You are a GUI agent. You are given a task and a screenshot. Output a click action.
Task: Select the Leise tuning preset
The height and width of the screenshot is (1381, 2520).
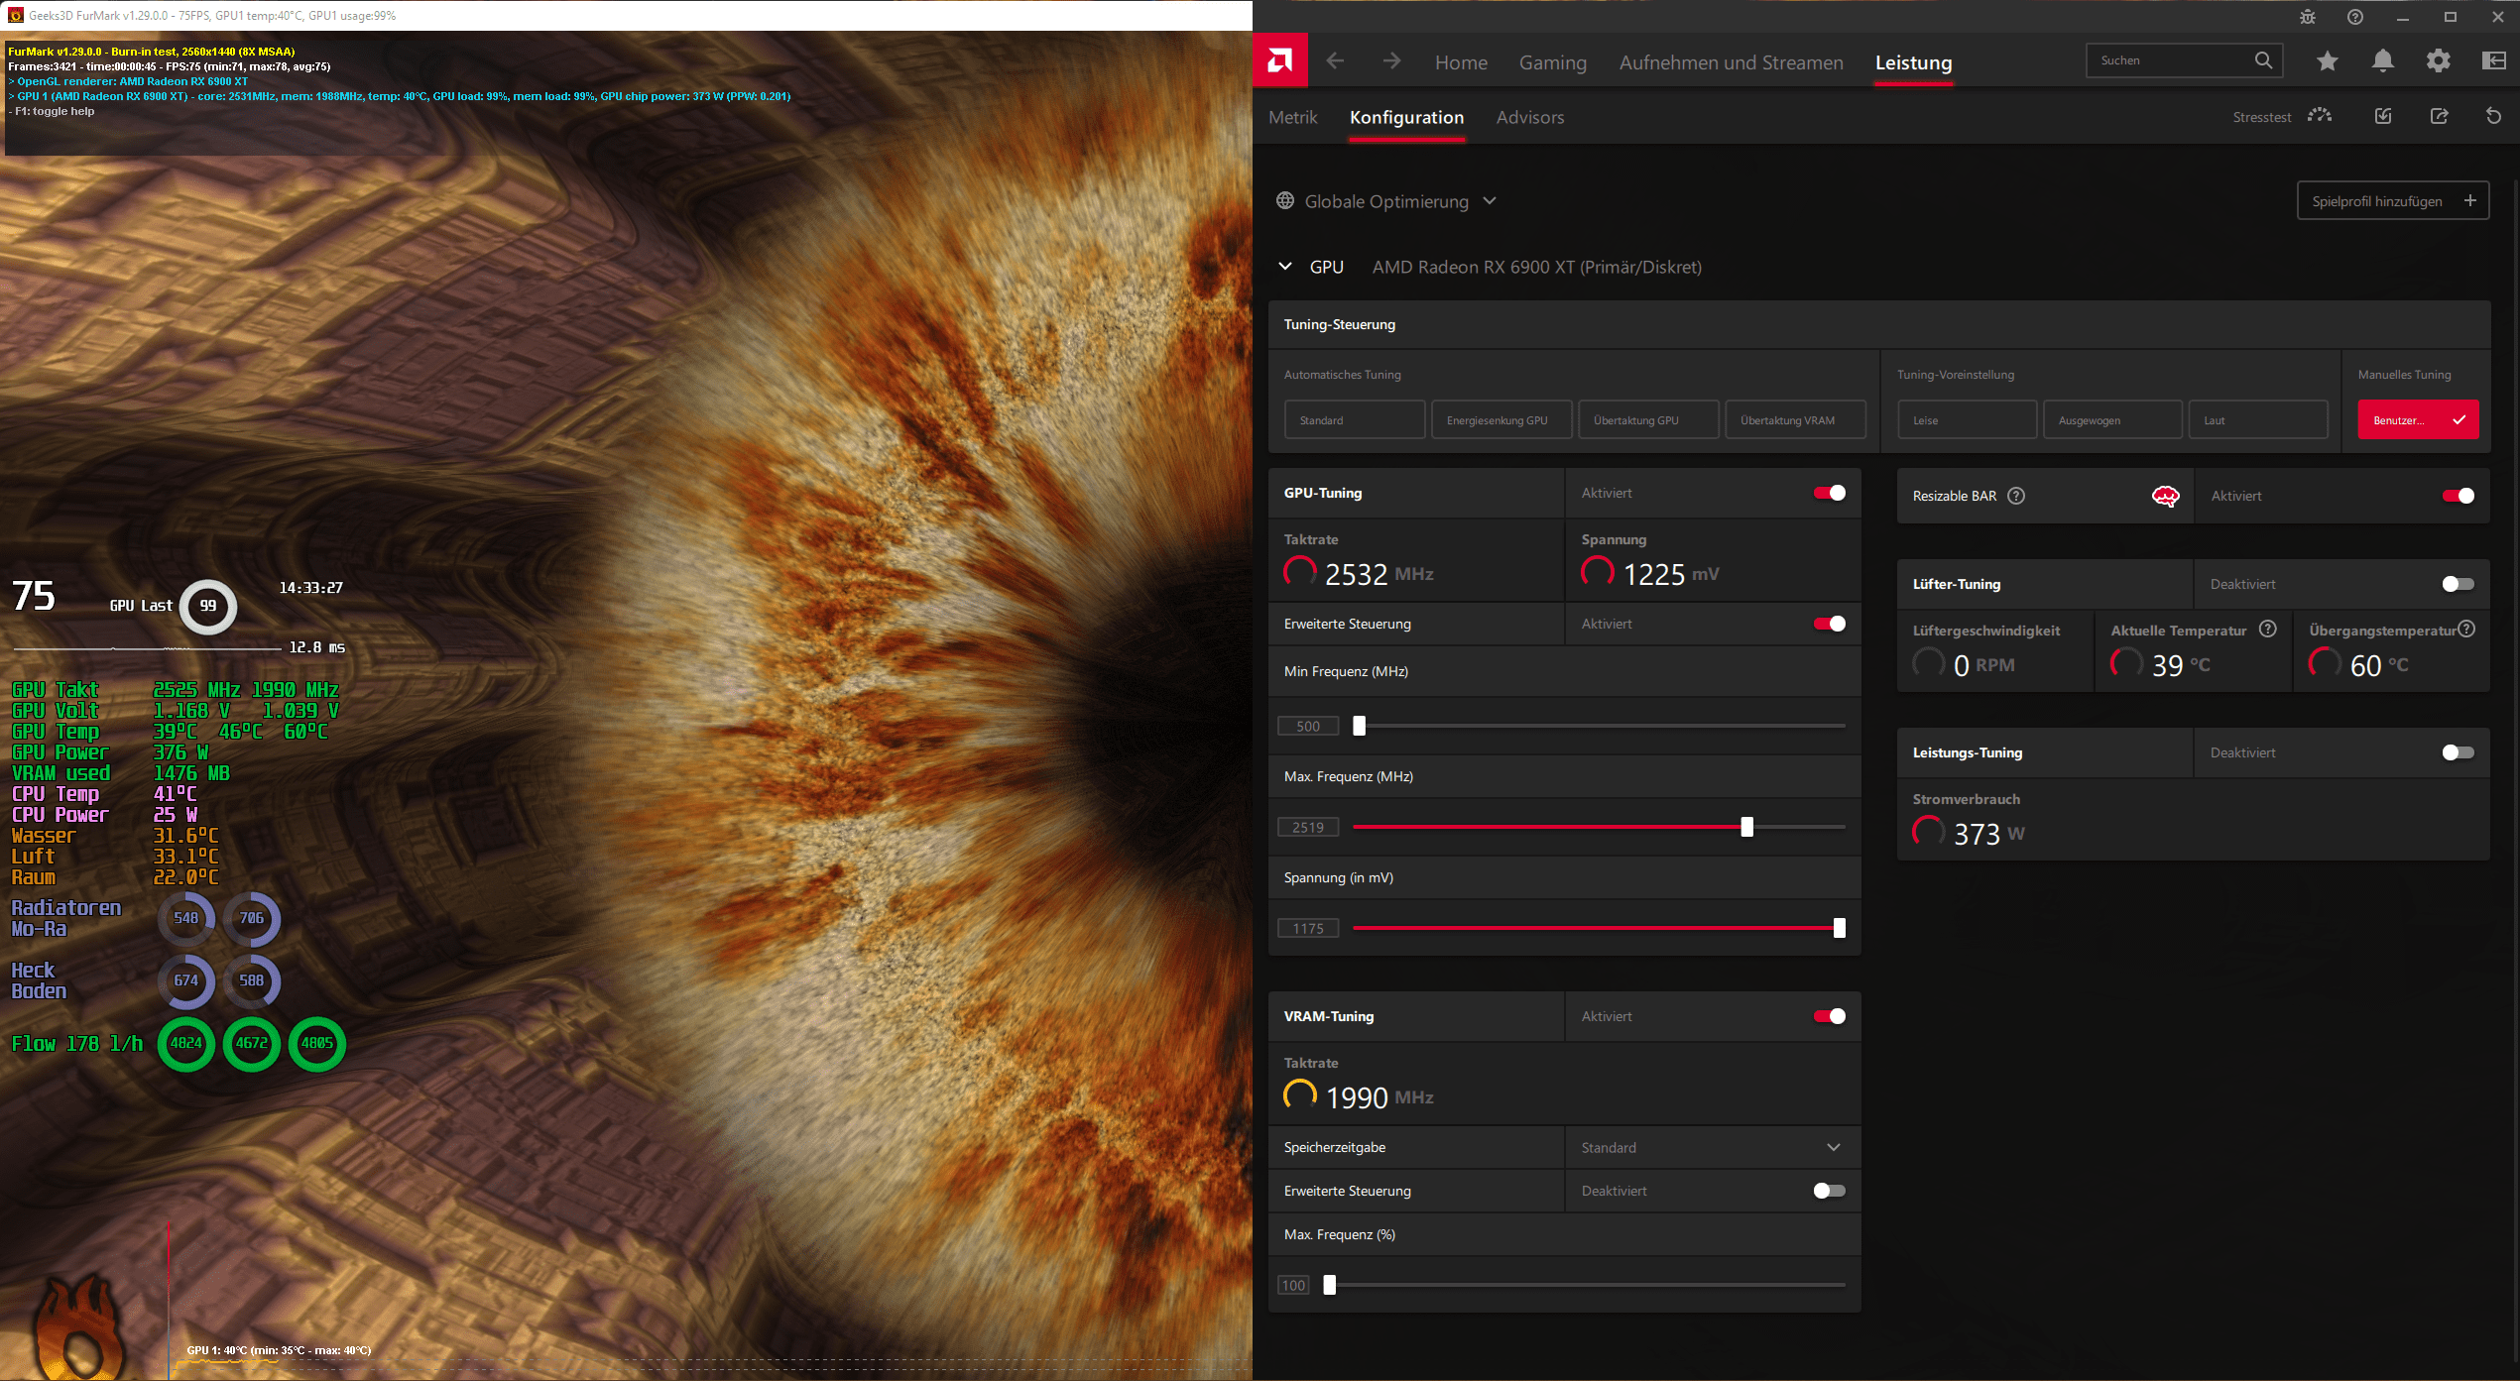click(x=1968, y=420)
